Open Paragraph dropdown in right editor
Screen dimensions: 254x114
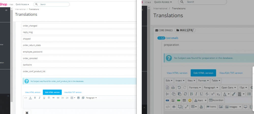(x=211, y=88)
